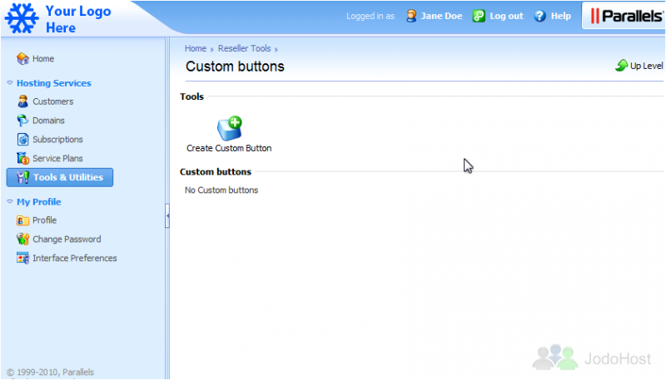
Task: Click the Parallels logo
Action: pyautogui.click(x=627, y=16)
